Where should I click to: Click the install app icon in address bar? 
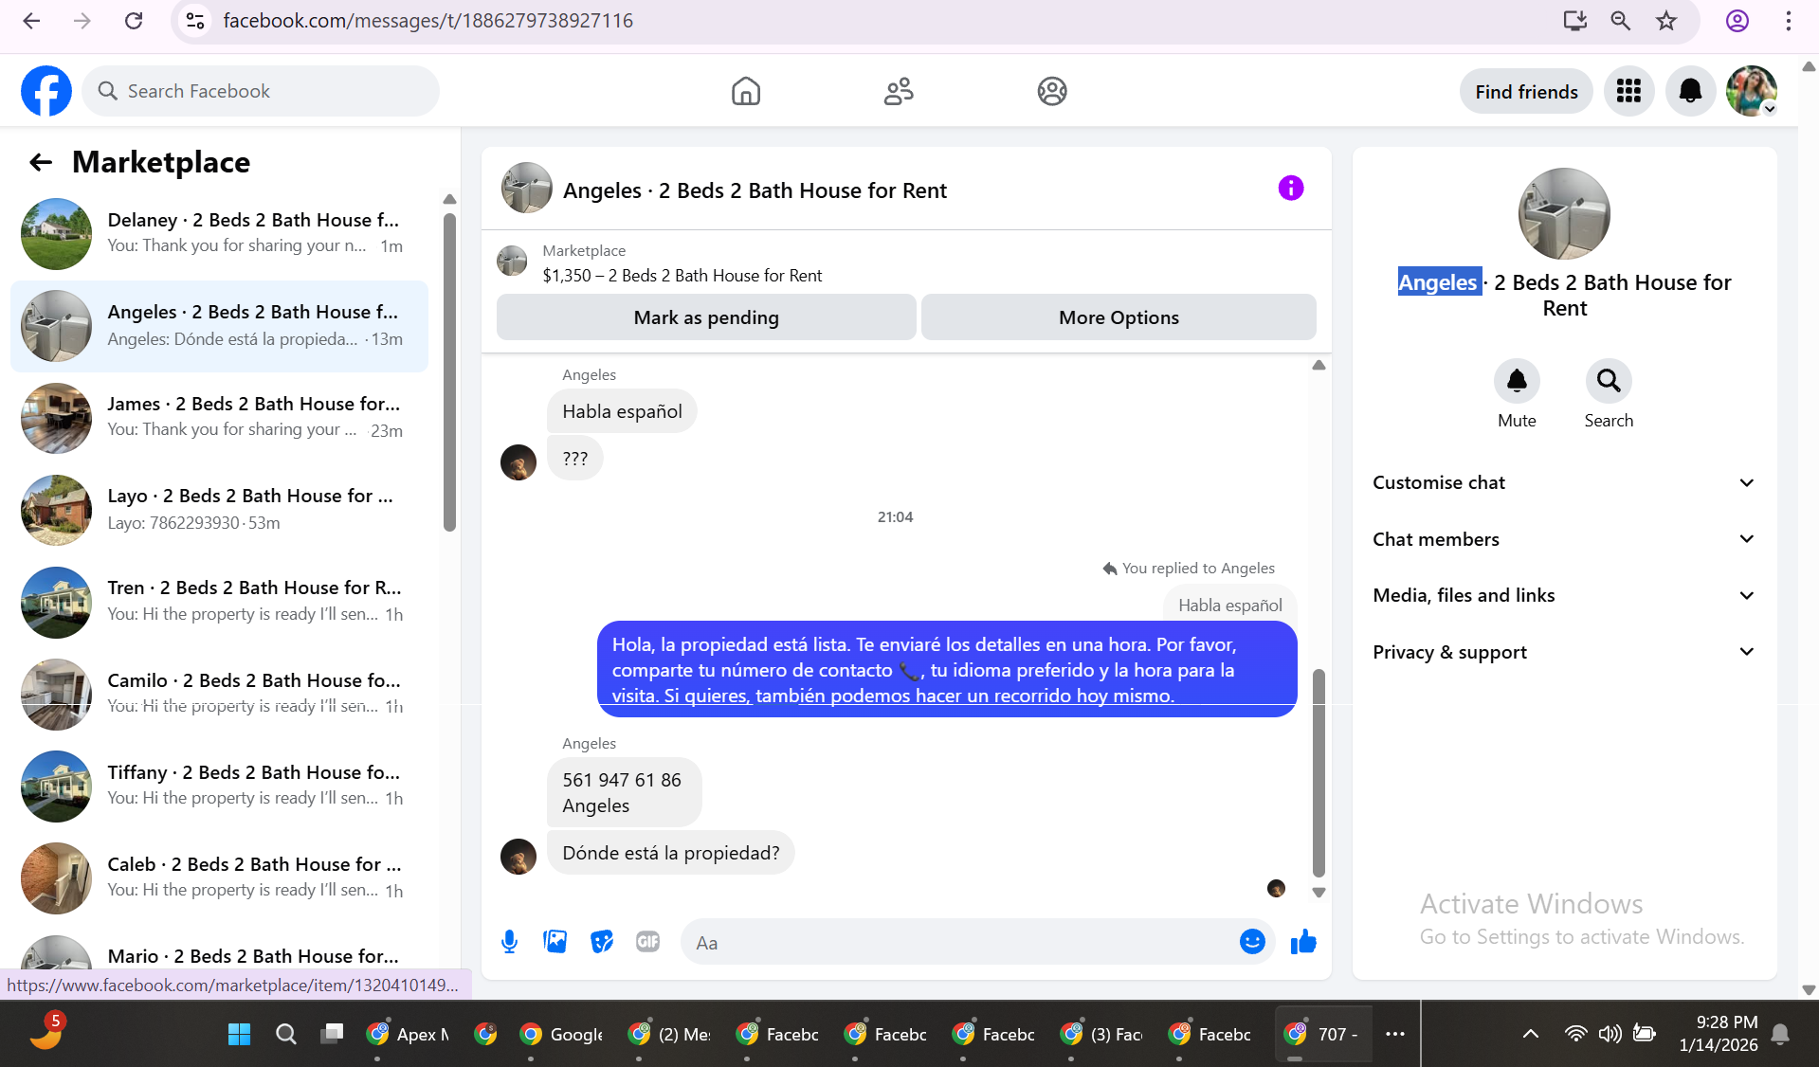(x=1574, y=21)
